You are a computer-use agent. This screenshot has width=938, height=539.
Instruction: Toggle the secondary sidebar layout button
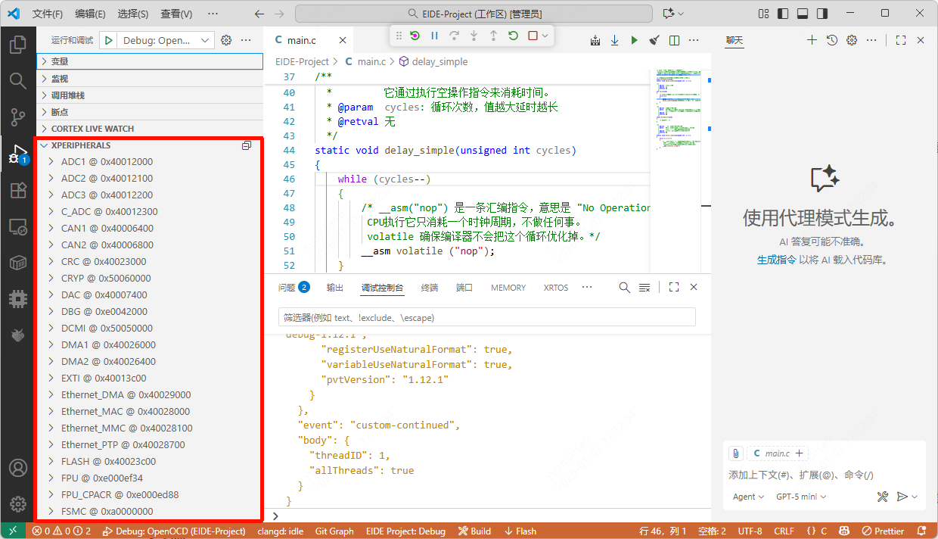tap(822, 14)
